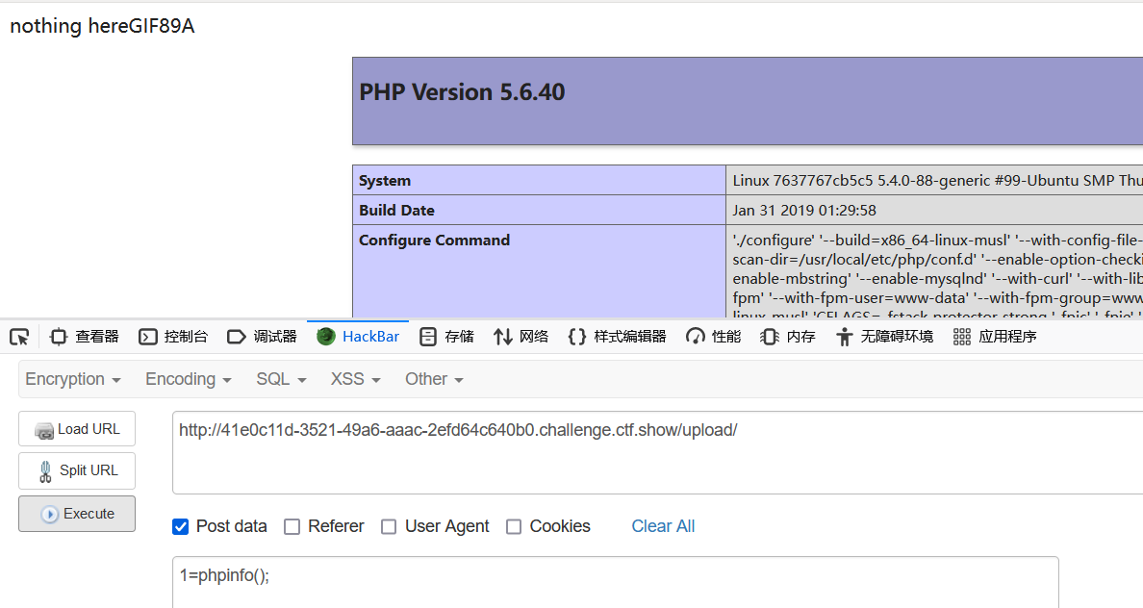The height and width of the screenshot is (608, 1143).
Task: Expand the Encoding dropdown menu
Action: 188,379
